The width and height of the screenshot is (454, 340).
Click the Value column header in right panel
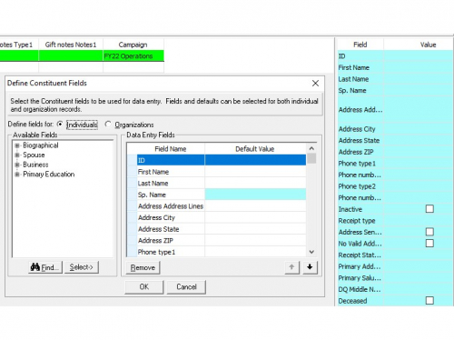tap(428, 45)
